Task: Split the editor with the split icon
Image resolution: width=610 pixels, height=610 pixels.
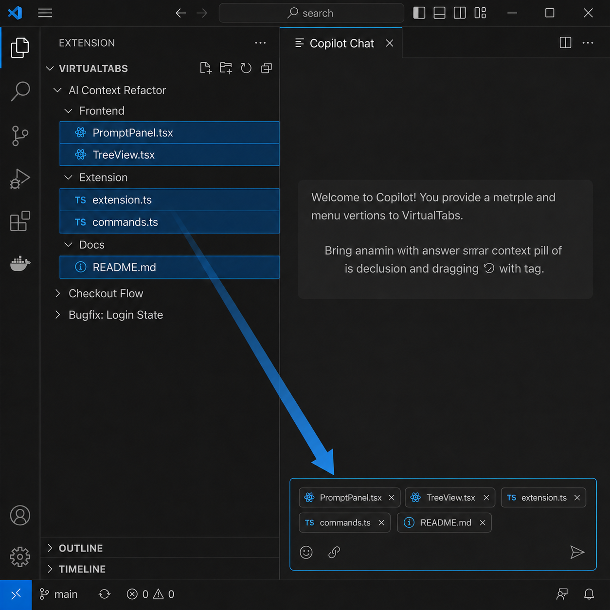Action: click(565, 43)
